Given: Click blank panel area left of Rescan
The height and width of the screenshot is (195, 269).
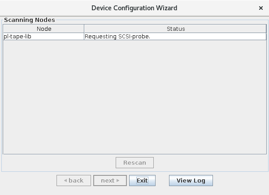Looking at the screenshot, I should coord(58,163).
